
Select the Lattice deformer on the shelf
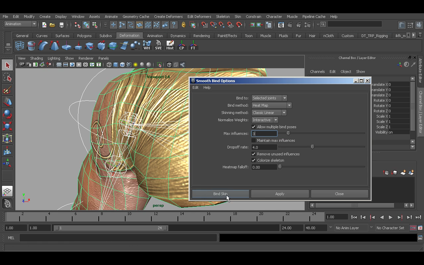pyautogui.click(x=19, y=45)
